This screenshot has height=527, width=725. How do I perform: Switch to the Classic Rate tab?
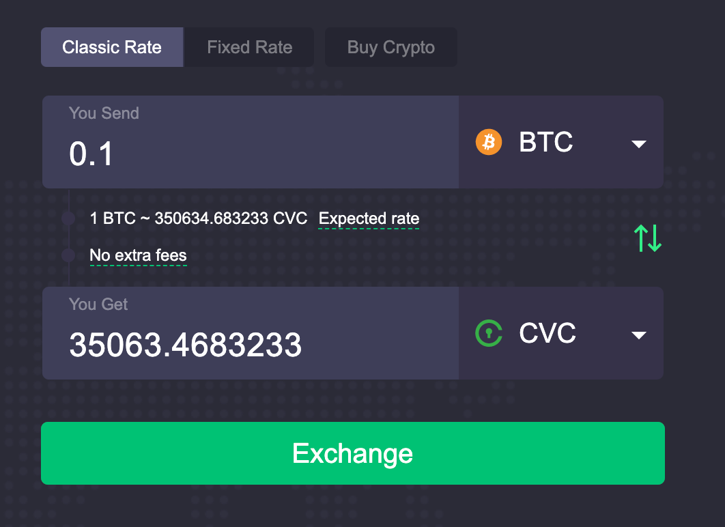click(x=112, y=47)
